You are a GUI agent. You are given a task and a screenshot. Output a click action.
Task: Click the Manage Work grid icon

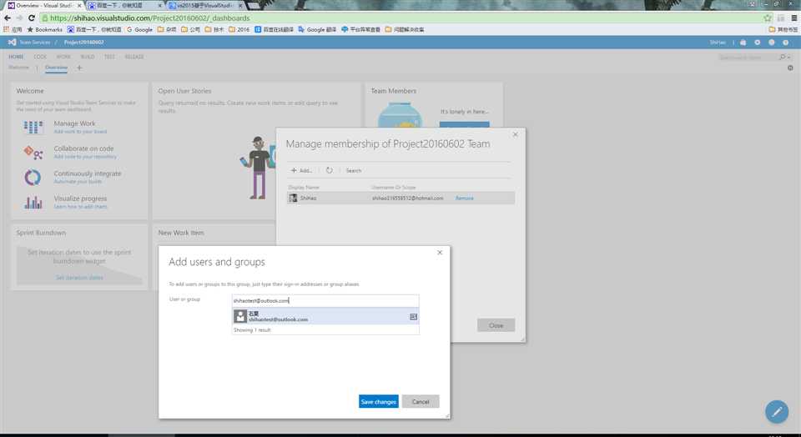point(33,127)
